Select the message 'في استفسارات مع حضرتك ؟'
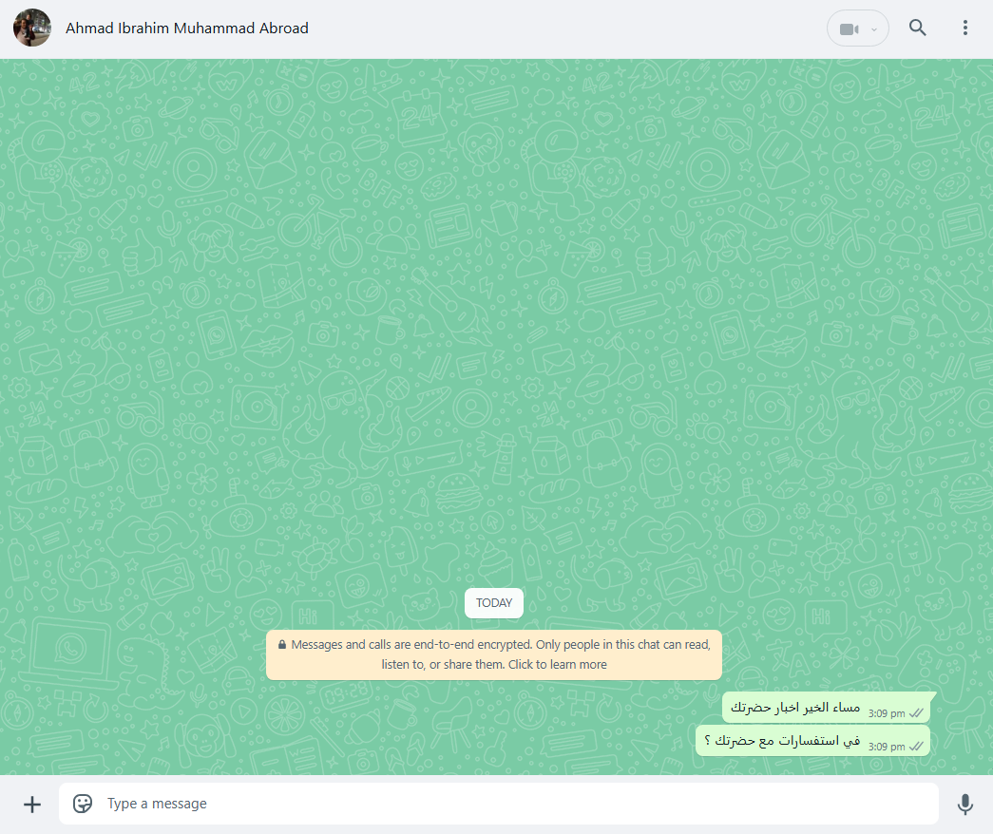Screen dimensions: 993x834 [x=812, y=741]
